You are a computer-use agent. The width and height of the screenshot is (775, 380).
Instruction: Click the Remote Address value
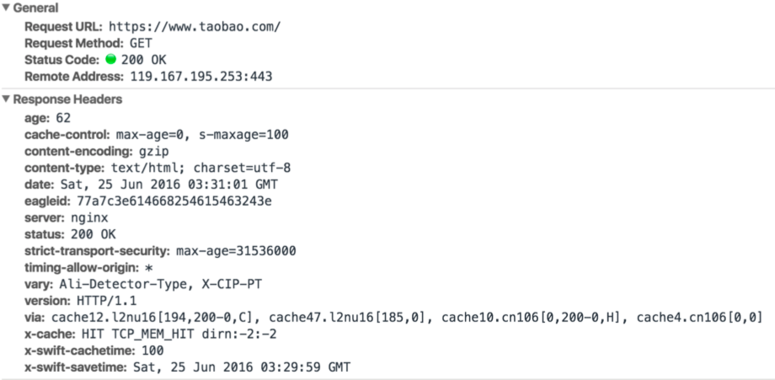pyautogui.click(x=200, y=77)
